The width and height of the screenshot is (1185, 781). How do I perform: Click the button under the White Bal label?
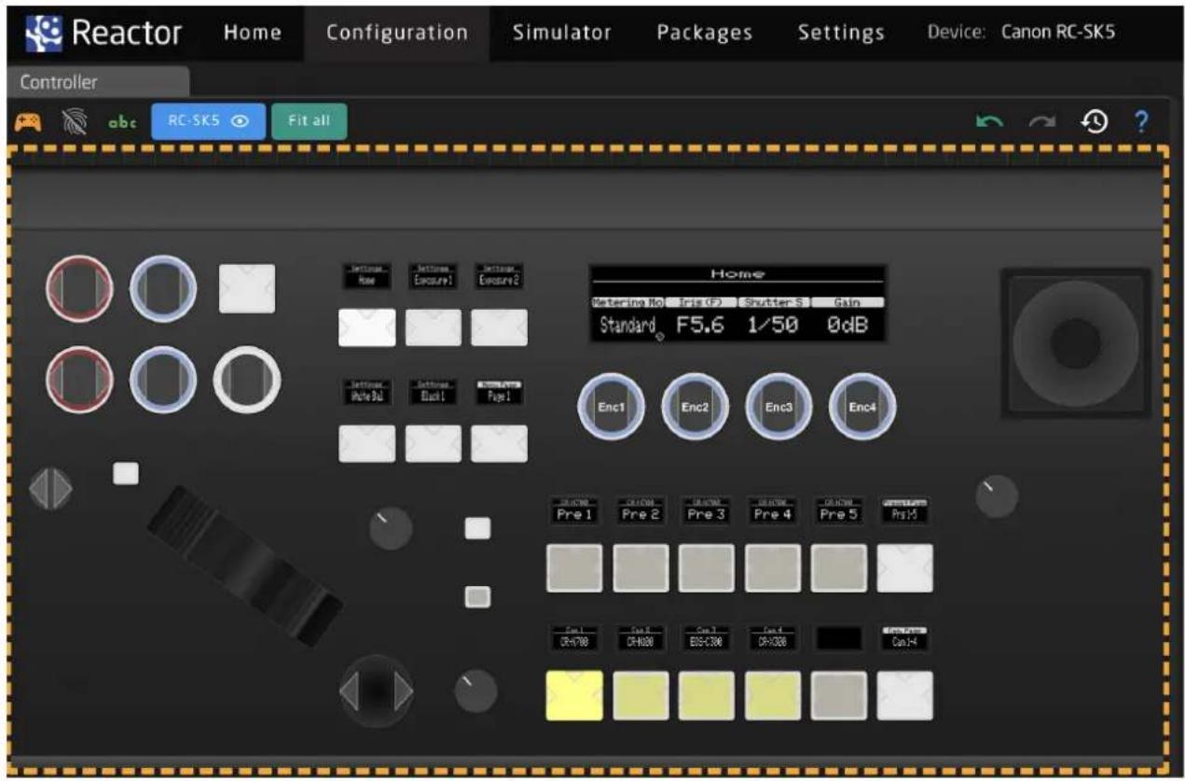tap(366, 443)
